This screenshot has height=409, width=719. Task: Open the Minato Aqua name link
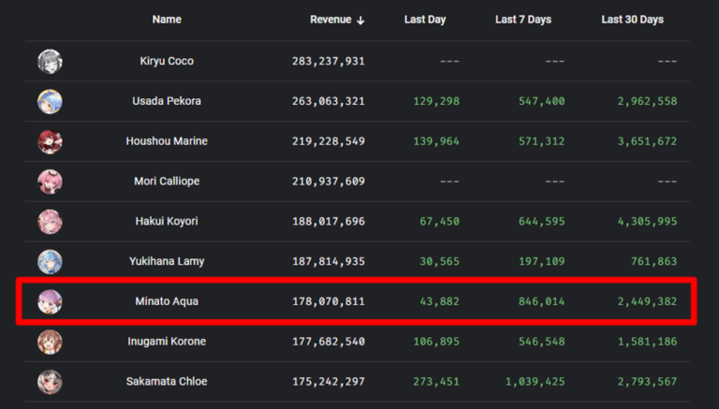click(x=167, y=301)
